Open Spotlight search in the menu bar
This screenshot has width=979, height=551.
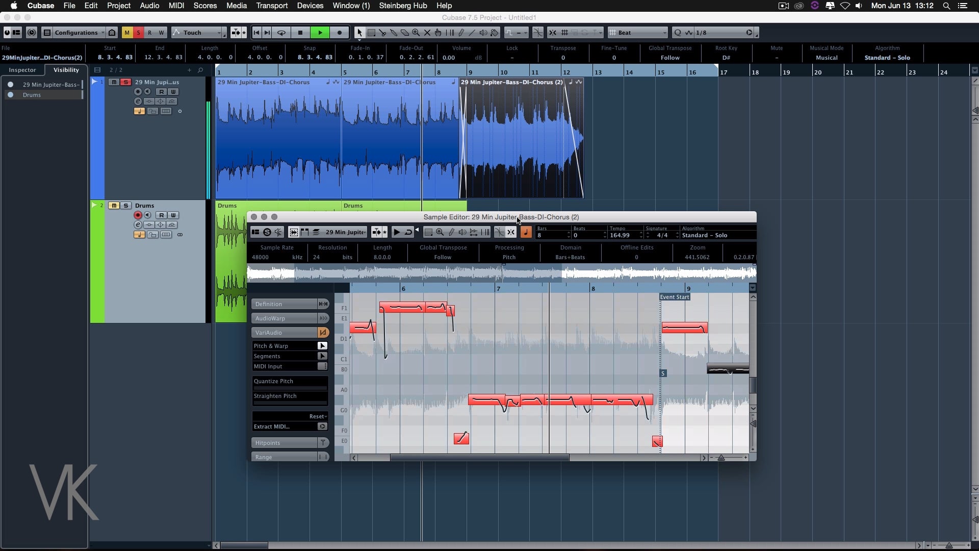(946, 6)
